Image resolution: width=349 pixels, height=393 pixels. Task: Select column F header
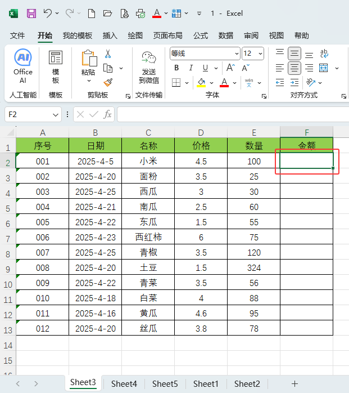307,132
